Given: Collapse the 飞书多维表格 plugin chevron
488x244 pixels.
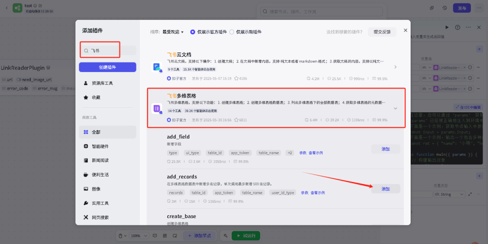Looking at the screenshot, I should [395, 109].
